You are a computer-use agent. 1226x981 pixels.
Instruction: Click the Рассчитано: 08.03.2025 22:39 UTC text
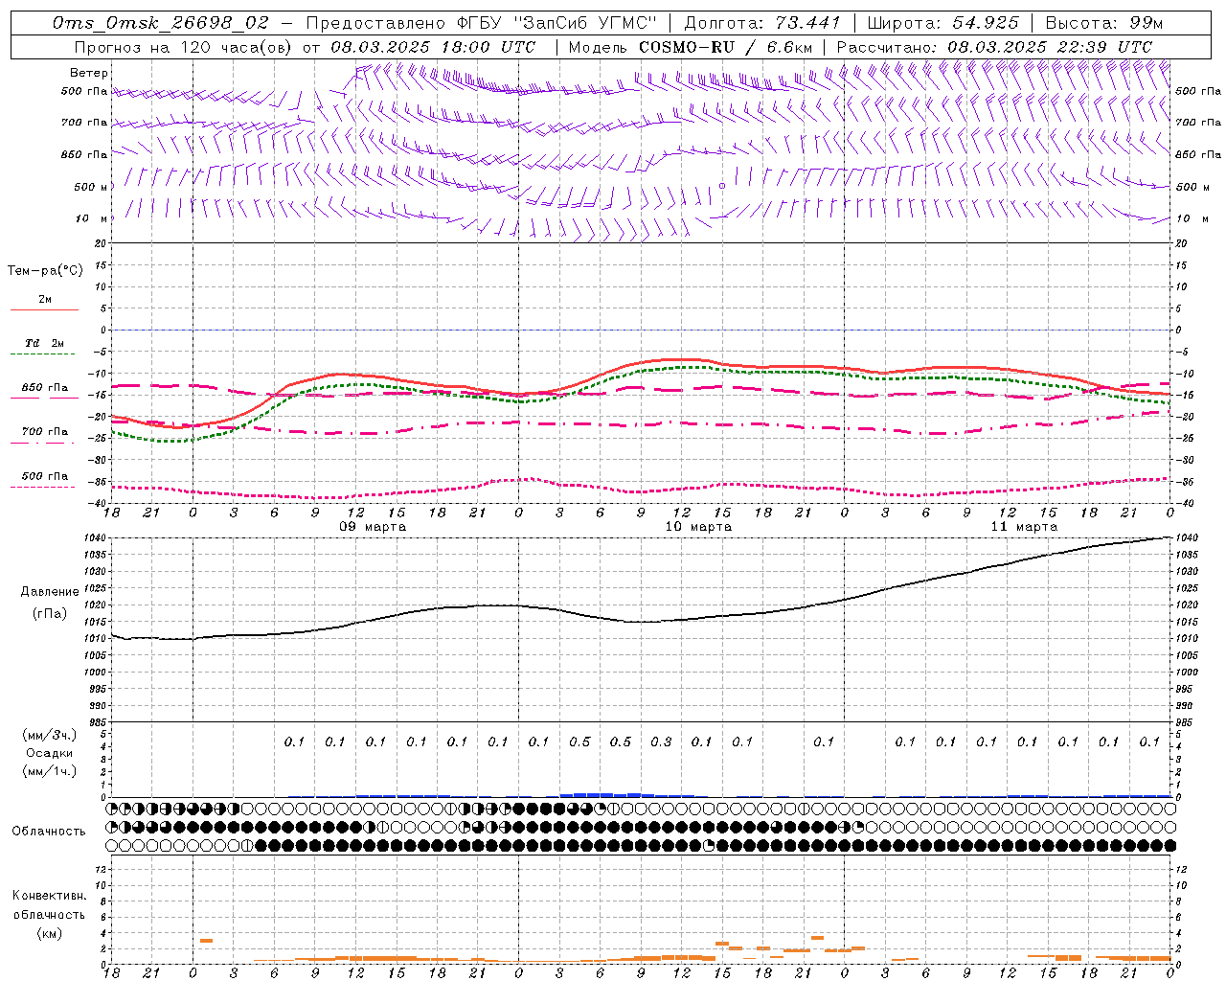coord(994,47)
